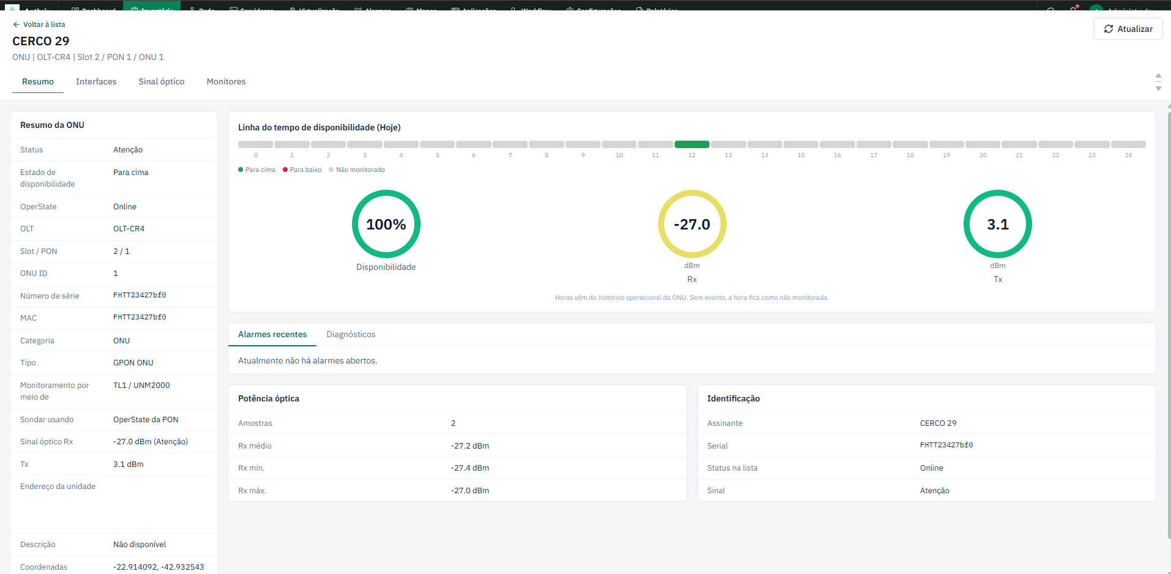The image size is (1171, 574).
Task: Show the Diagnósticos tab
Action: (x=351, y=334)
